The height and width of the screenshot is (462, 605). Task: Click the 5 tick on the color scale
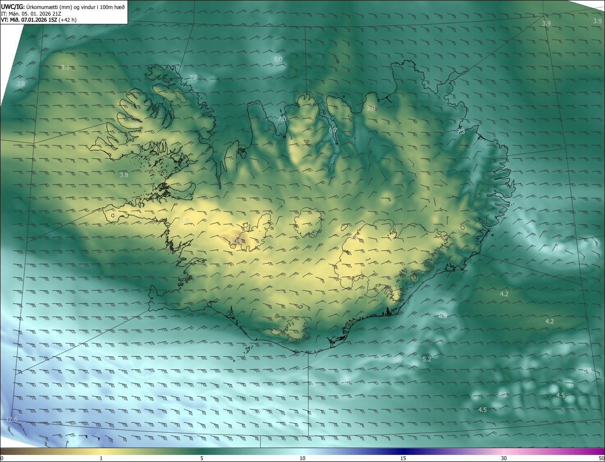(202, 458)
